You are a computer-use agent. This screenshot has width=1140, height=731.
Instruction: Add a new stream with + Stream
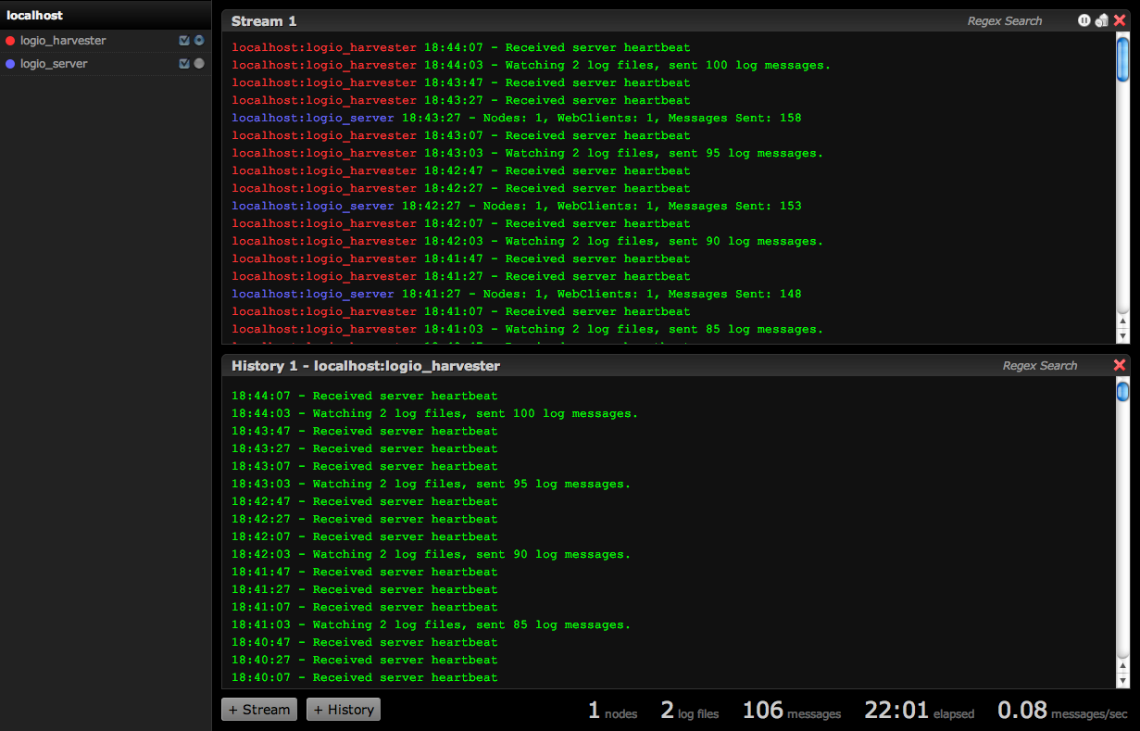[259, 710]
